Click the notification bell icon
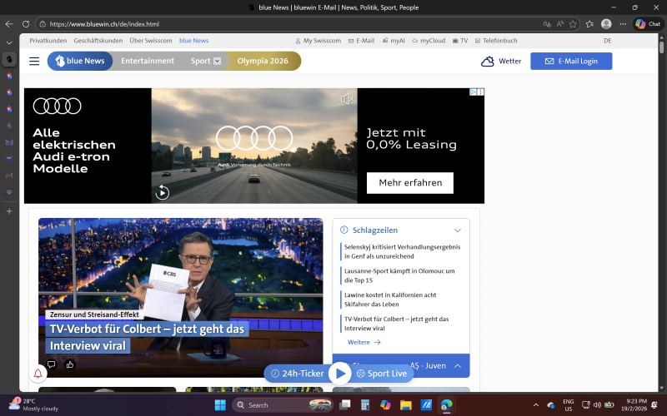 click(x=38, y=374)
